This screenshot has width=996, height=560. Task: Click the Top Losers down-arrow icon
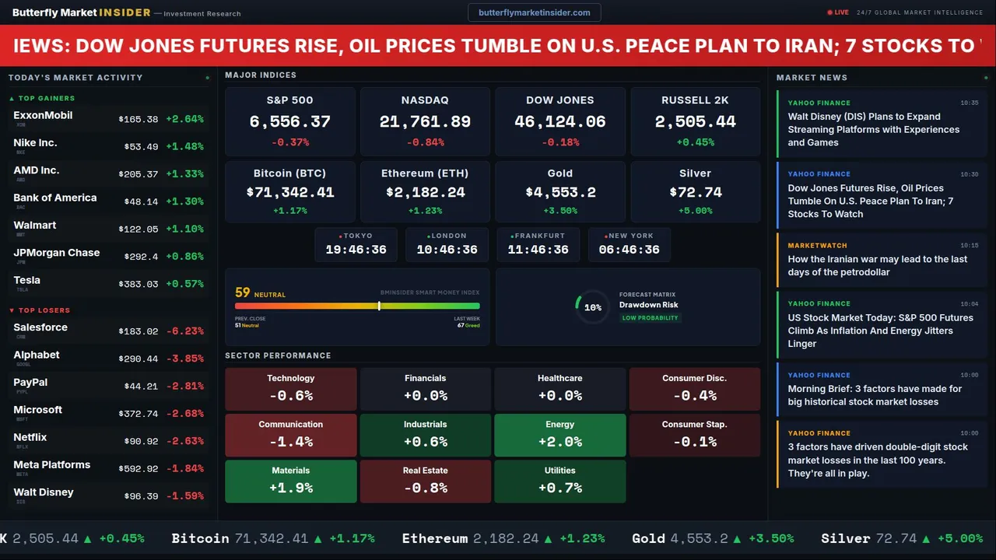click(12, 310)
